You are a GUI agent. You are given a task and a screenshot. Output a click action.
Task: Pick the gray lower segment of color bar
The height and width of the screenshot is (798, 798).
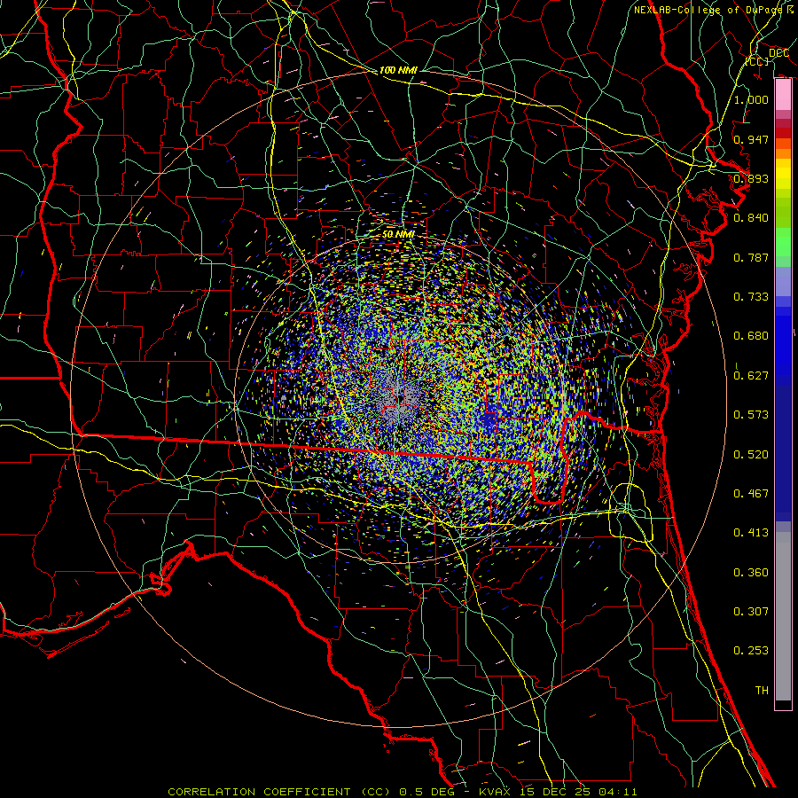[x=783, y=616]
